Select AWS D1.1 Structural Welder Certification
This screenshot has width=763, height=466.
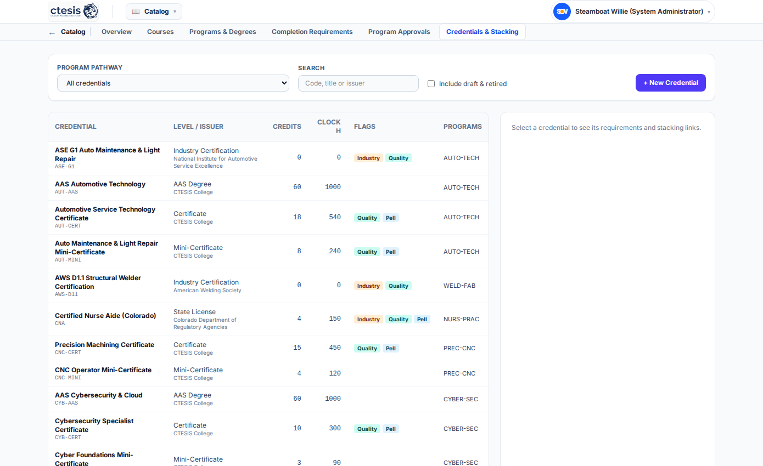pos(268,286)
